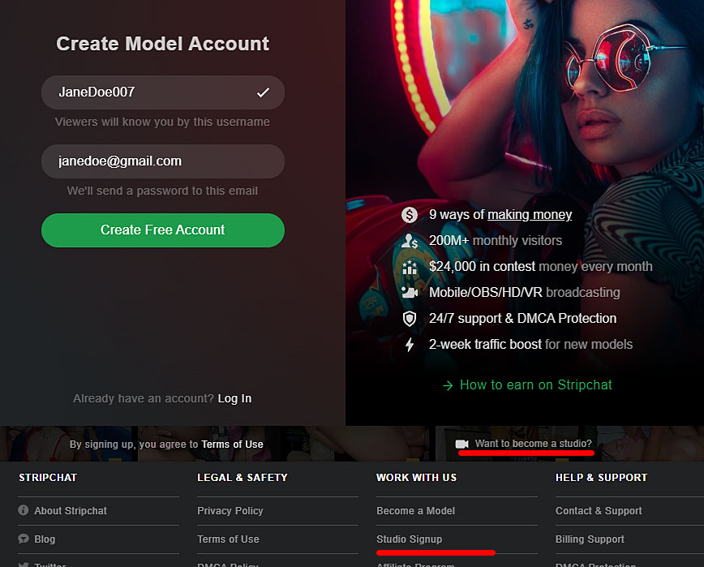The width and height of the screenshot is (704, 567).
Task: Click the checkmark in the username field
Action: pos(263,92)
